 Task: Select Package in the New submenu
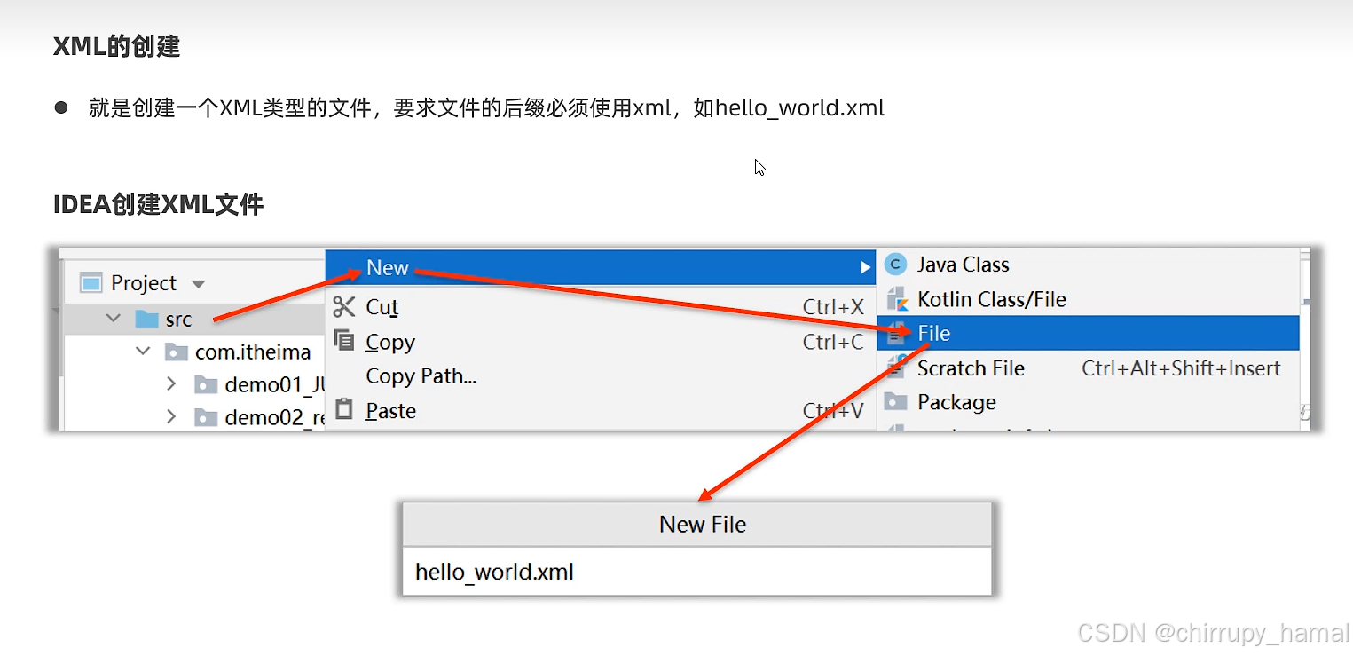(1088, 402)
